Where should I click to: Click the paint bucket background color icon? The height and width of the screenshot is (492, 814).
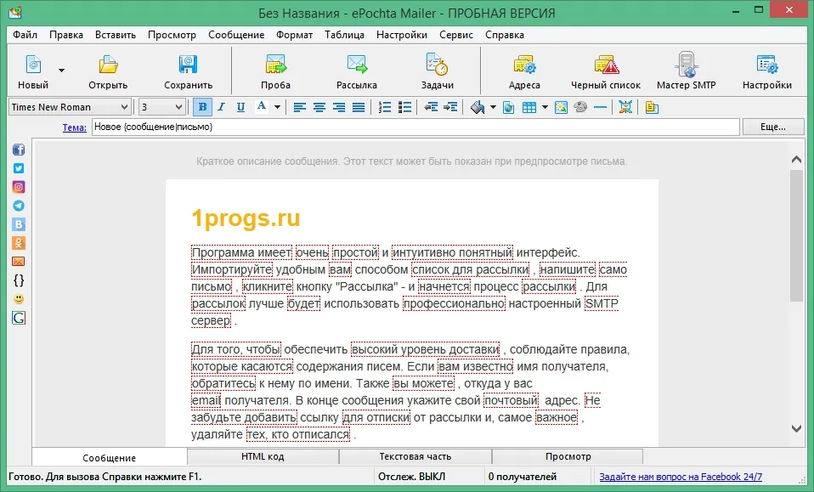477,107
